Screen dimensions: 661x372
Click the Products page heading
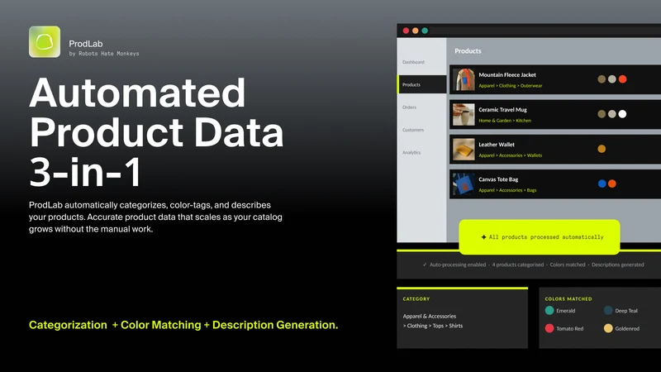point(468,51)
